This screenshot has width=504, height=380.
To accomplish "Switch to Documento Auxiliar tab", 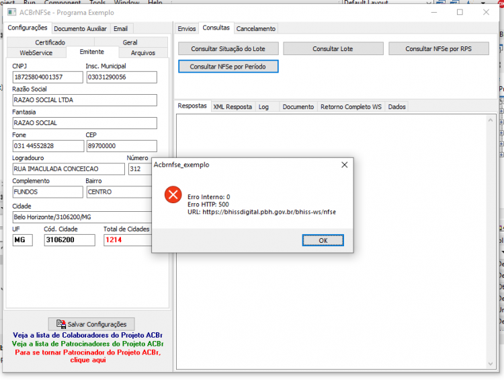I will [80, 29].
